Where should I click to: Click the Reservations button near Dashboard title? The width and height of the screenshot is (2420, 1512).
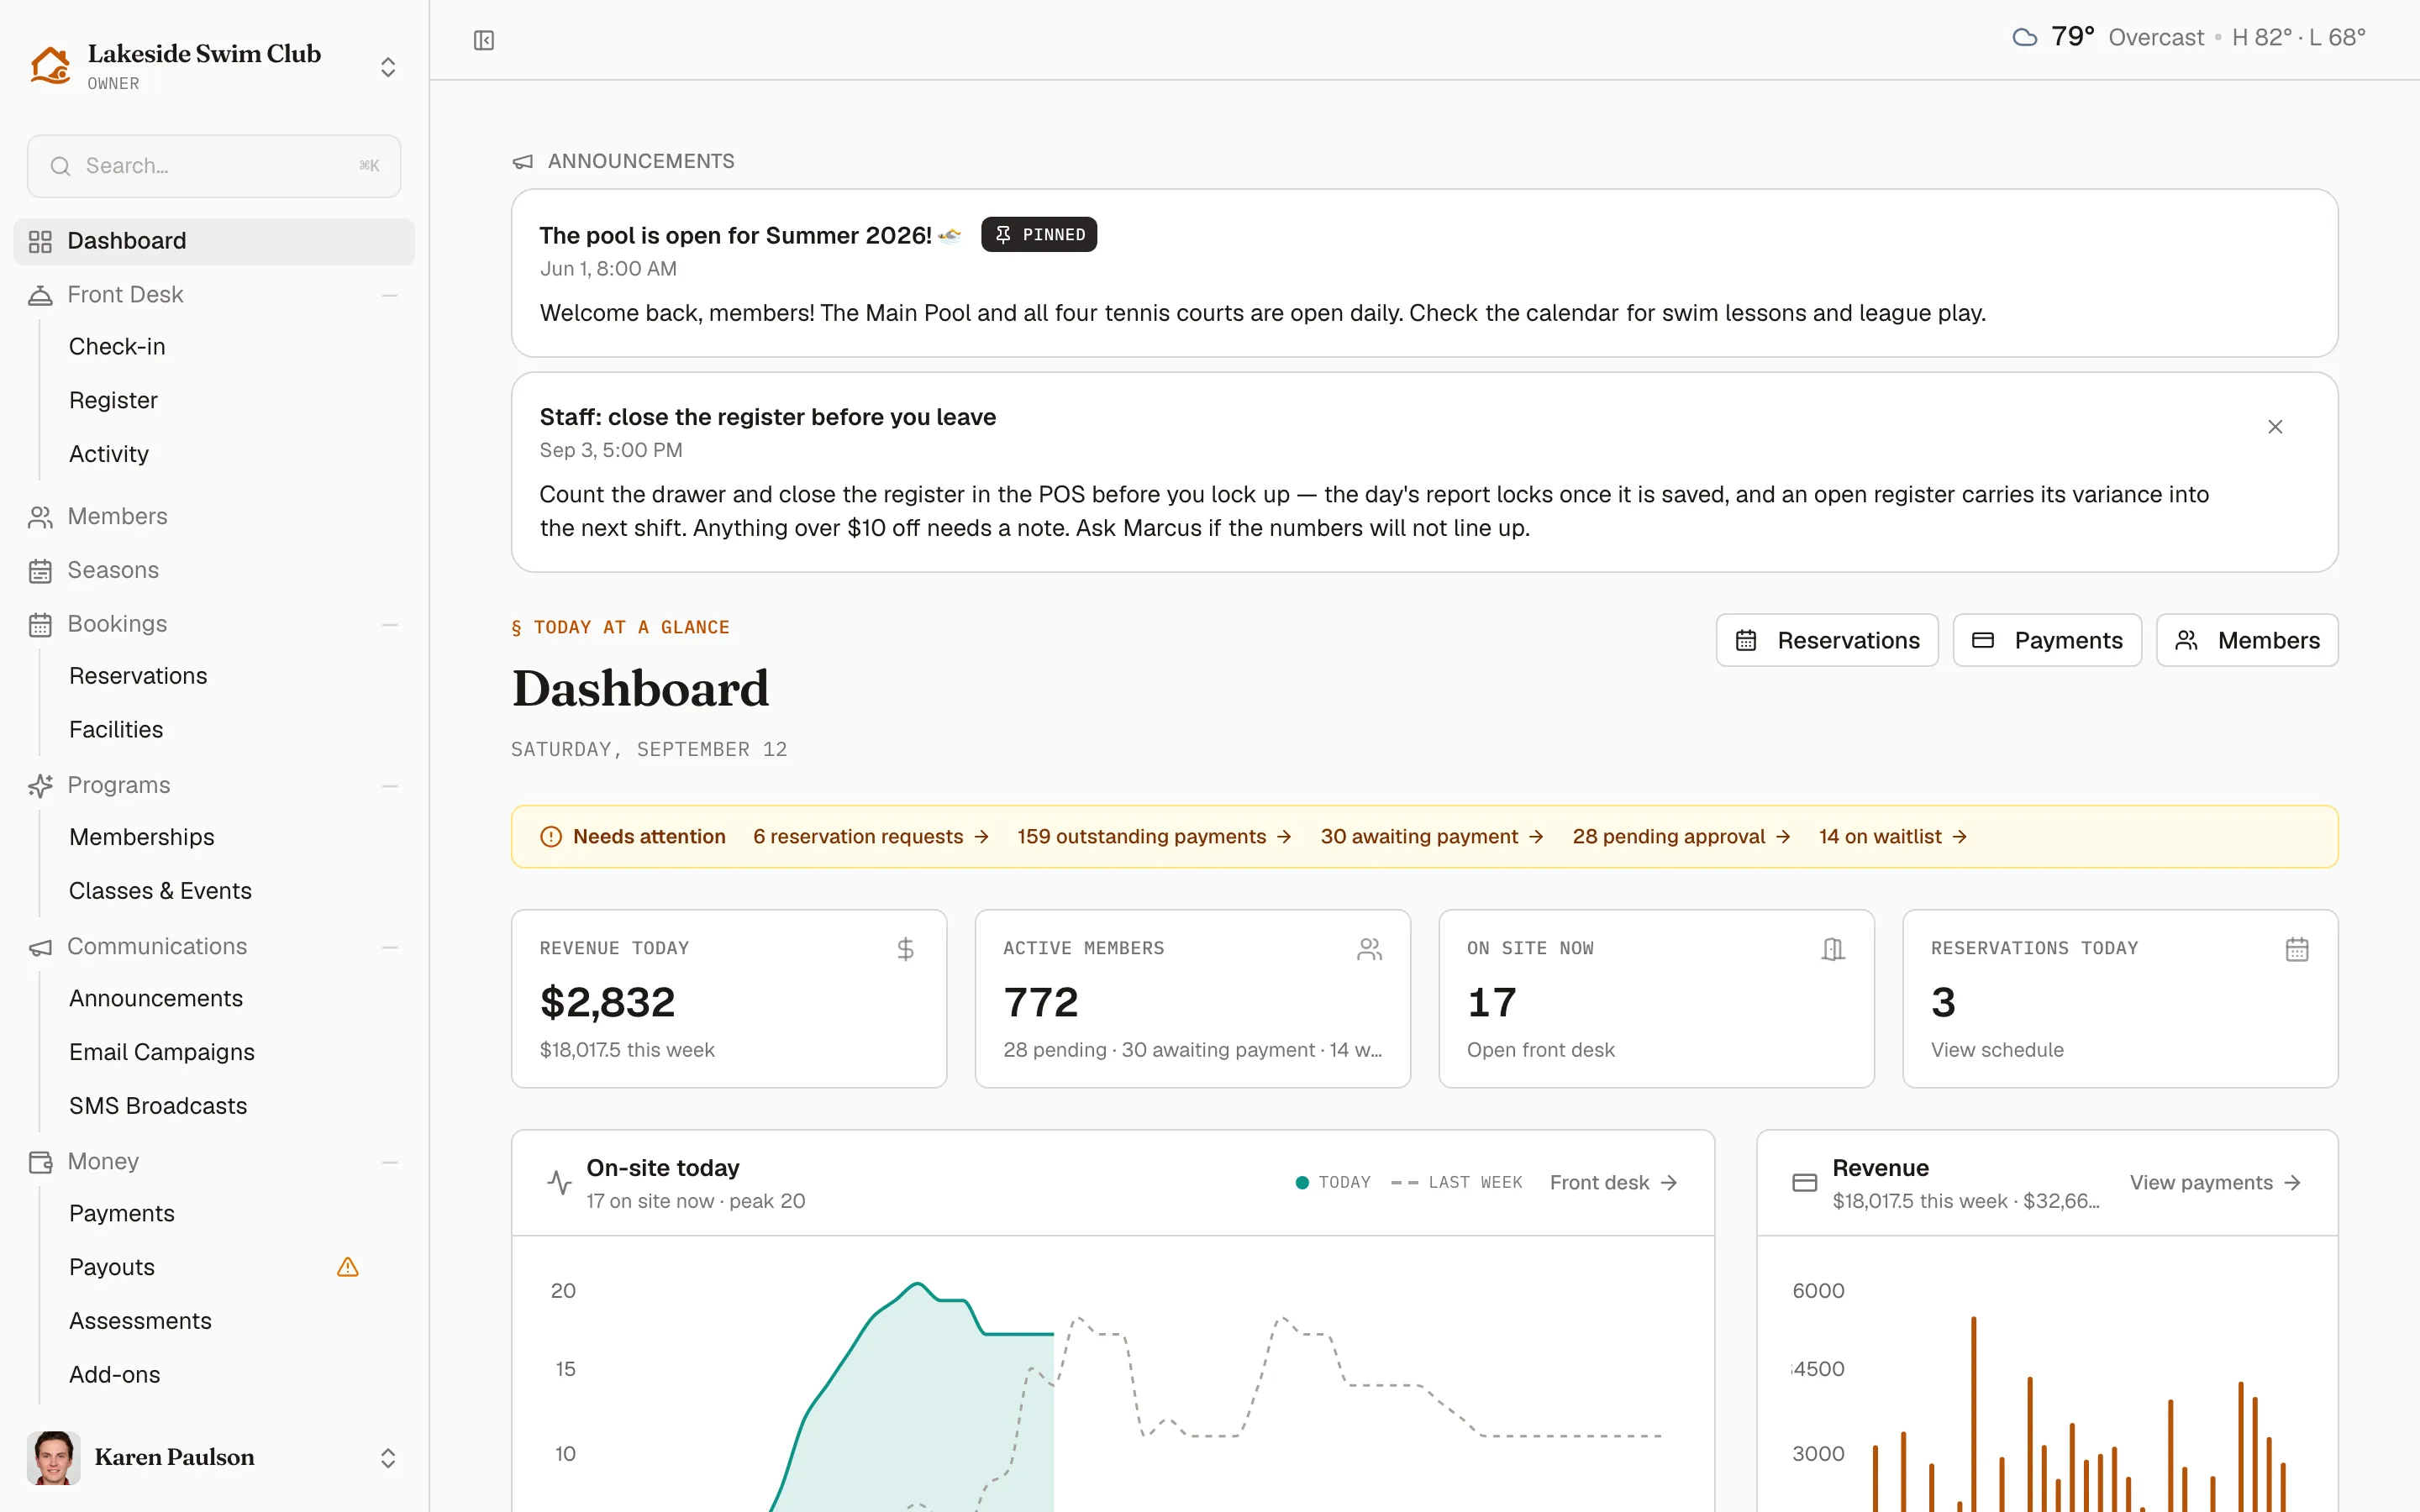1827,640
